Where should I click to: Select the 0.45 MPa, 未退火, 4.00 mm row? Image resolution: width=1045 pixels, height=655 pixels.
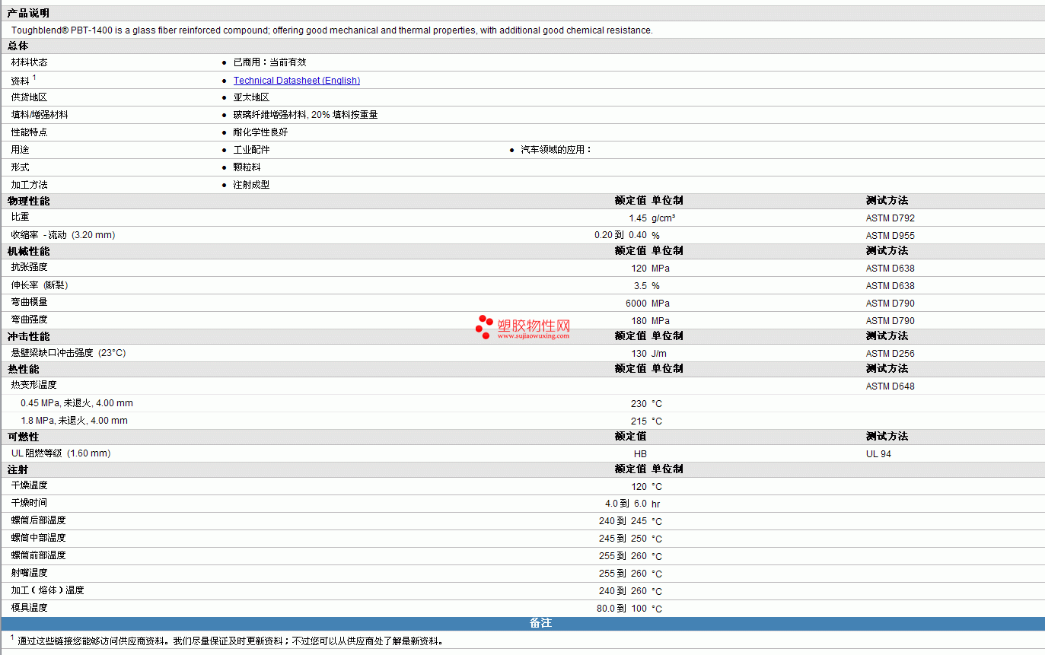(x=522, y=403)
